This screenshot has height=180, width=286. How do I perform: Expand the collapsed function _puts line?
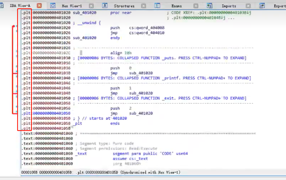pyautogui.click(x=162, y=58)
